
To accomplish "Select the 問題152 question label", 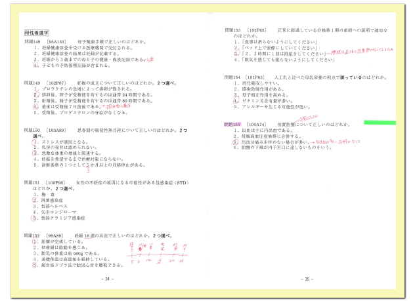I will 33,235.
